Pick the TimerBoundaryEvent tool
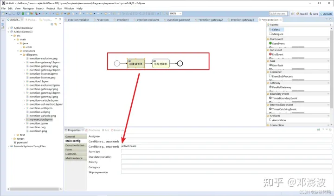Screen dimensions: 334x196 [x=283, y=98]
